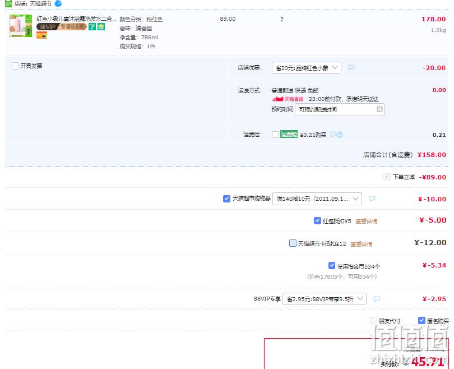Click the 净含量: 786ml text
Screen dimensions: 454x369
pos(139,37)
